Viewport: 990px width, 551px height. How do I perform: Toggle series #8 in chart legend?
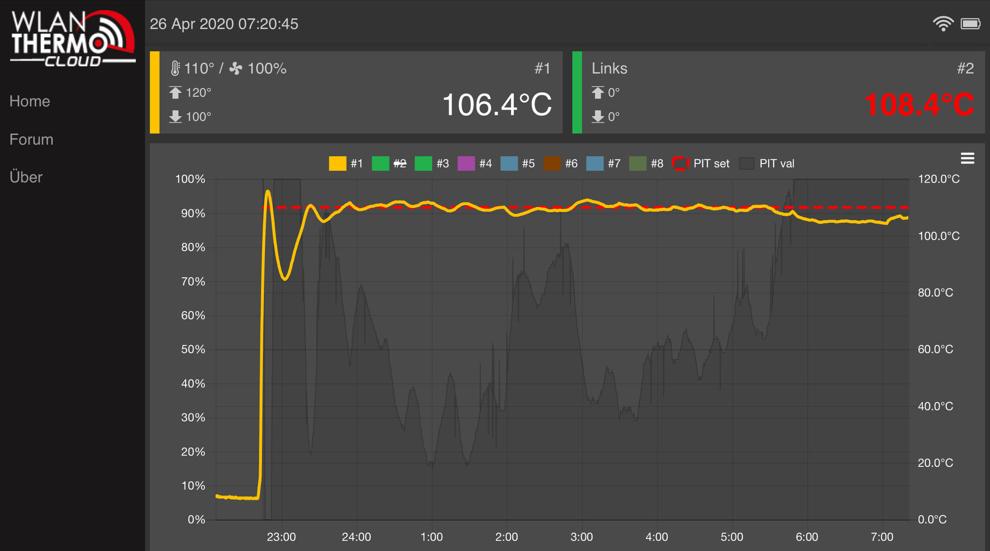pyautogui.click(x=646, y=163)
